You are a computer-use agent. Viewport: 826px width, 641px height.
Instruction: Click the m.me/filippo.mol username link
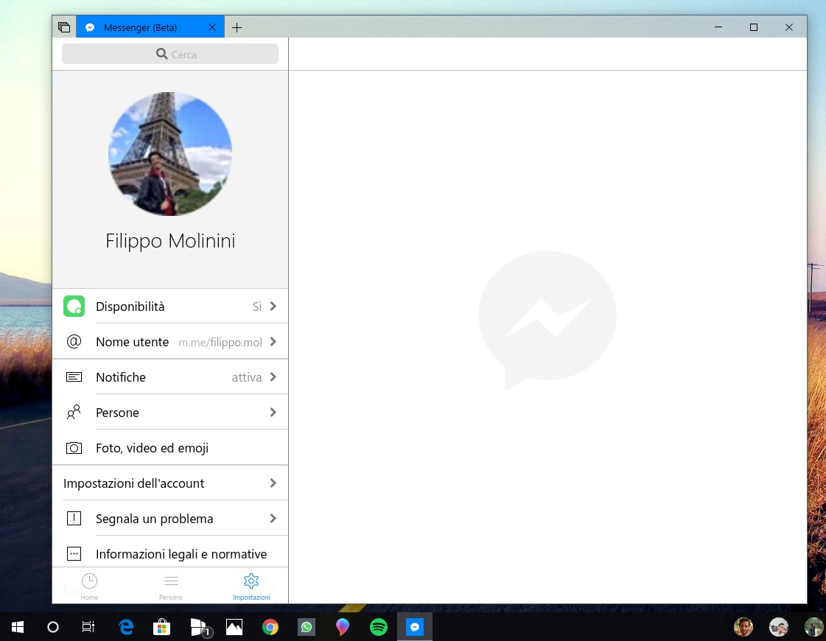click(x=220, y=343)
